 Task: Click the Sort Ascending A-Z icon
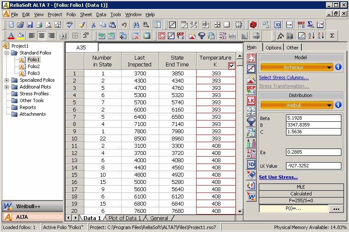point(311,36)
